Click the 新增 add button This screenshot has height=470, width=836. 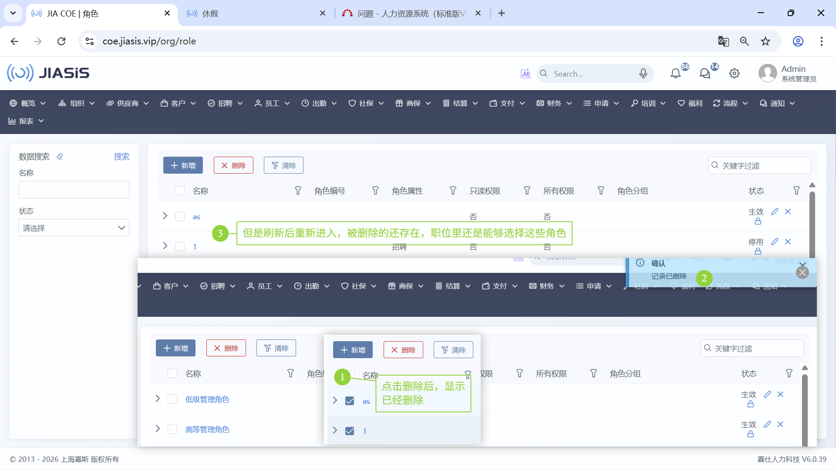[x=183, y=165]
